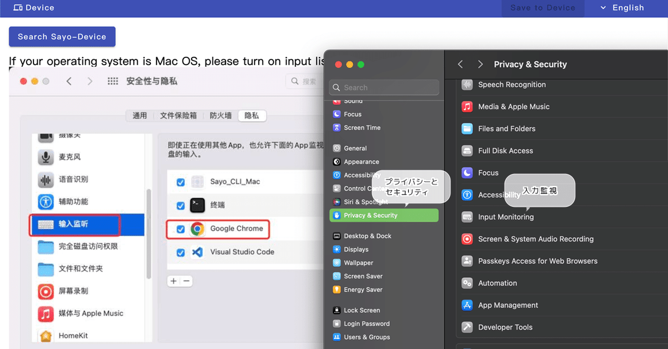This screenshot has width=668, height=349.
Task: Open Screen Saver in the sidebar
Action: 384,276
